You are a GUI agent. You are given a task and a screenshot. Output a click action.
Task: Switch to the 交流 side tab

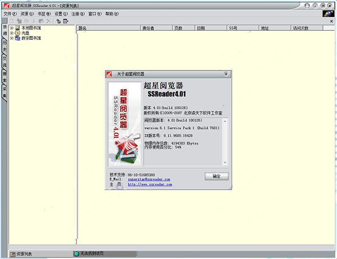(4, 61)
